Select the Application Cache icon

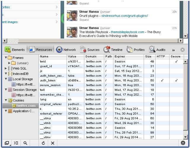10,111
